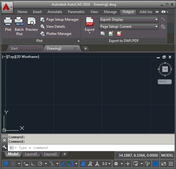Open Plotter Manager
Screen dimensions: 176x169
tap(56, 34)
